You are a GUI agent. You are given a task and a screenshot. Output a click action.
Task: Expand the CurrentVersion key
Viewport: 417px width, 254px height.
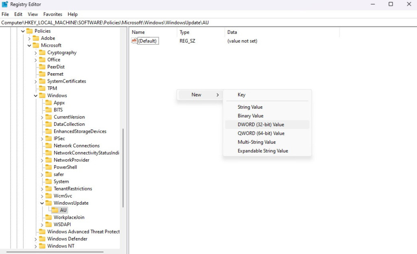(x=42, y=117)
